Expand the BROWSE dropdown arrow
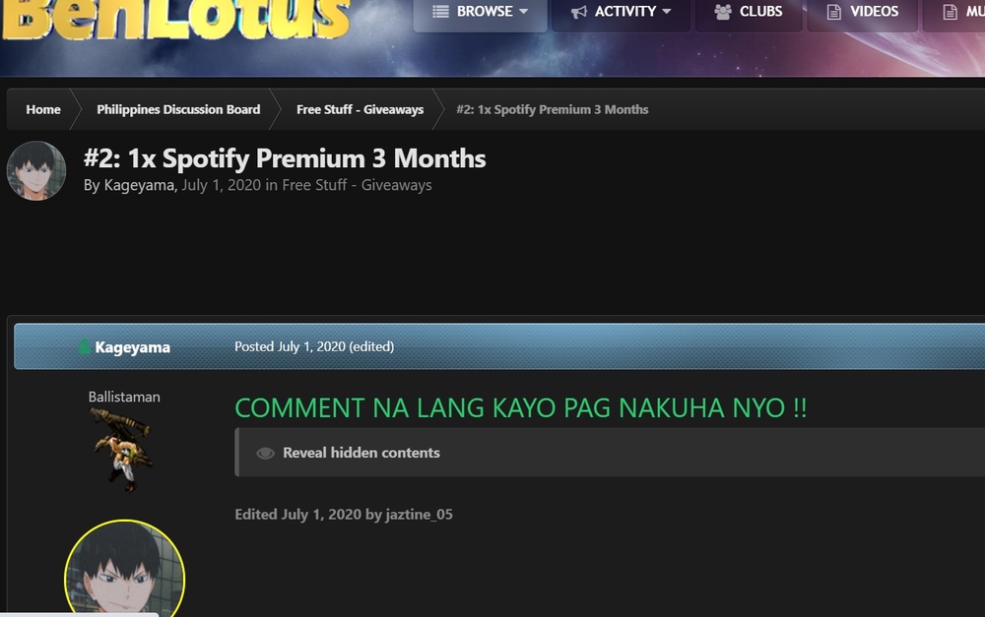 click(523, 12)
